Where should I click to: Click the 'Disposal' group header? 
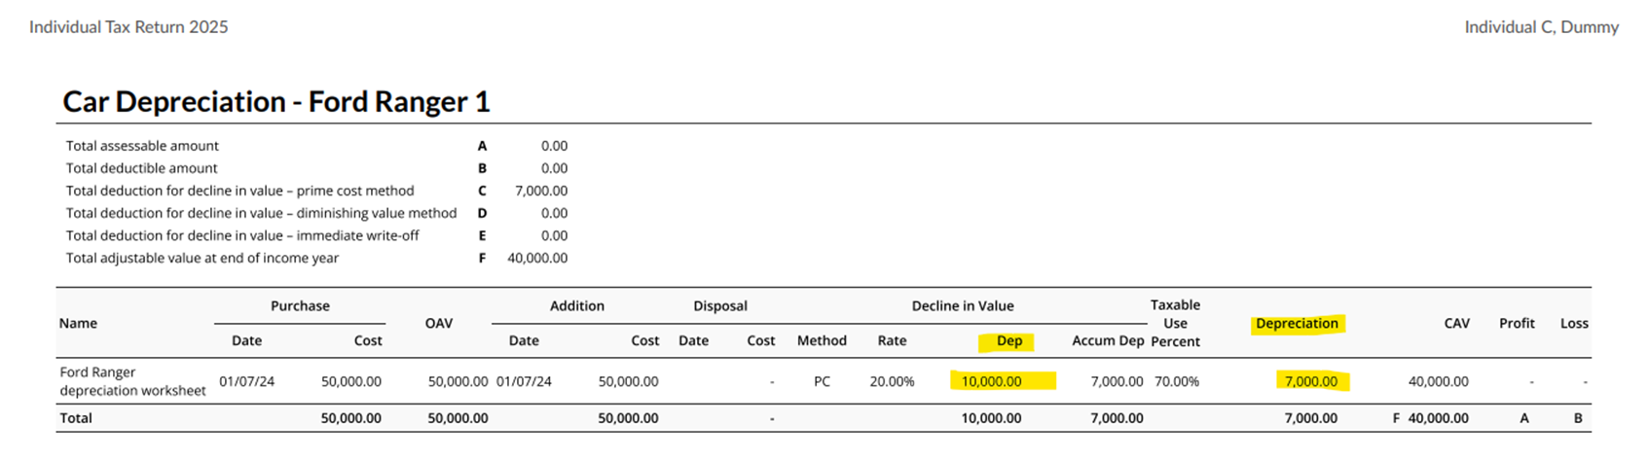coord(720,305)
